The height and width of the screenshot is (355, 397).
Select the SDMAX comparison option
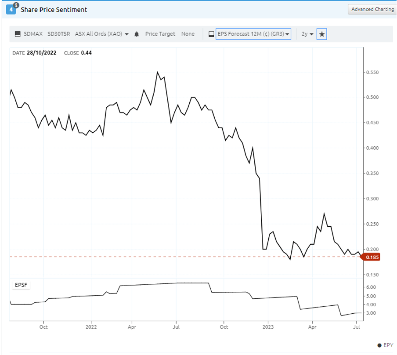pos(33,34)
